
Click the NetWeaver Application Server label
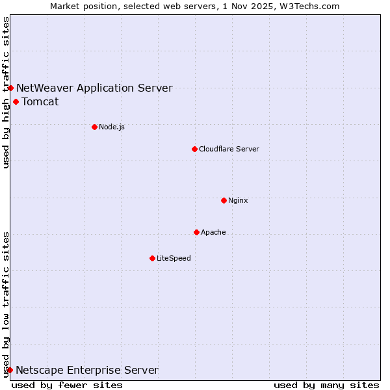click(x=94, y=88)
